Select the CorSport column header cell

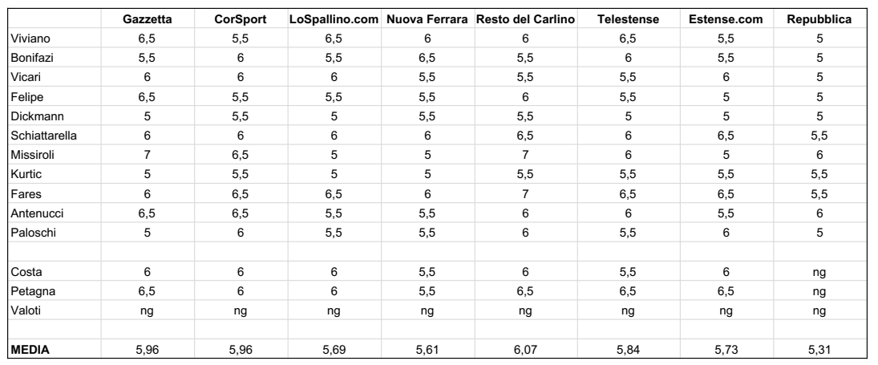(x=241, y=18)
